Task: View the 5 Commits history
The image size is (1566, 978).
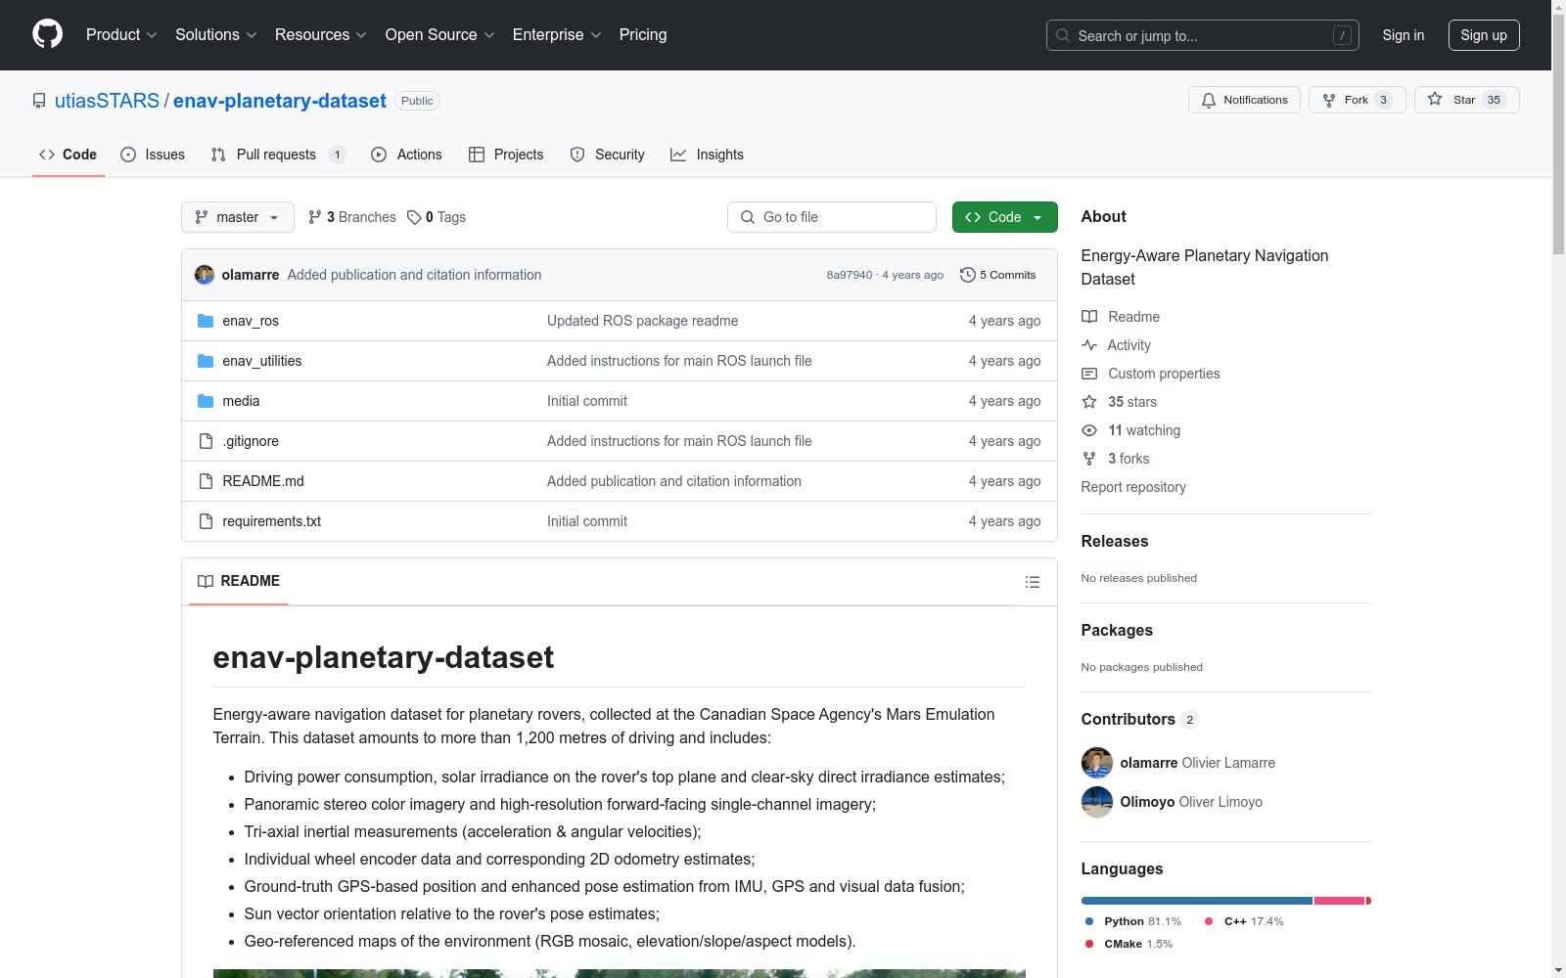Action: (x=998, y=275)
